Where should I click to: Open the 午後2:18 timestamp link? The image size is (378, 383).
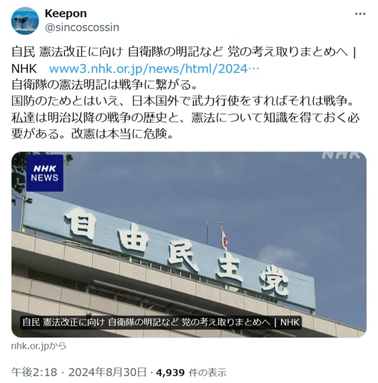34,372
